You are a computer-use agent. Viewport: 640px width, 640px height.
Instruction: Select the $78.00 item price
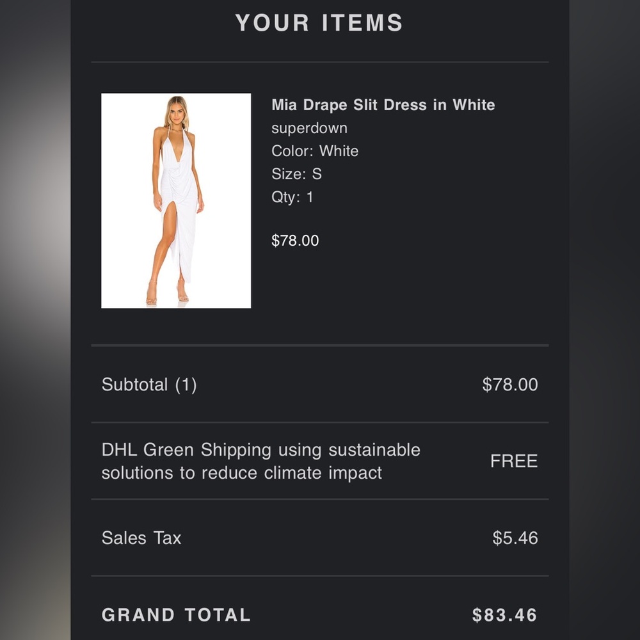pos(295,241)
